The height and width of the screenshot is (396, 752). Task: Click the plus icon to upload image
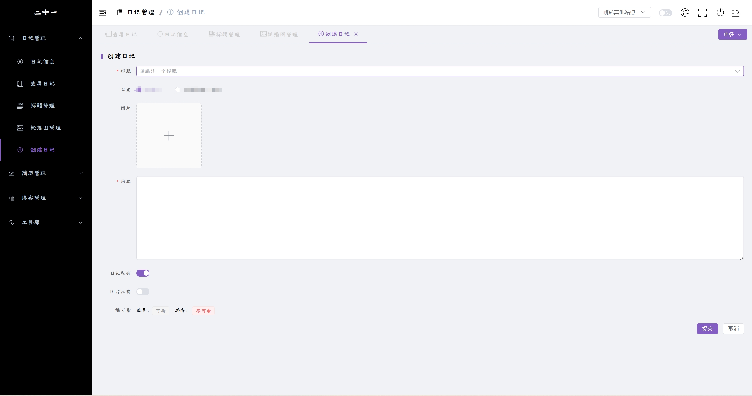point(169,136)
